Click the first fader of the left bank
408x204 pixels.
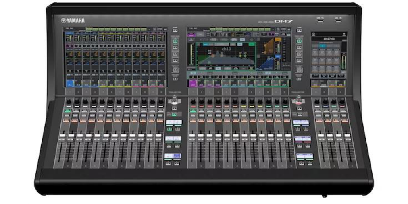click(x=62, y=136)
